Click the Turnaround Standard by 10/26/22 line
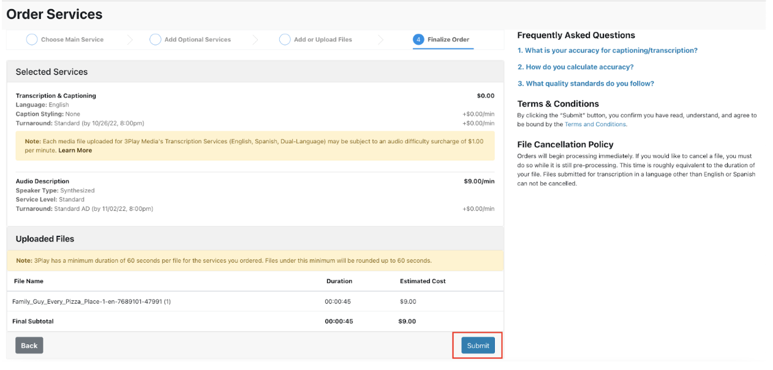 click(x=80, y=123)
